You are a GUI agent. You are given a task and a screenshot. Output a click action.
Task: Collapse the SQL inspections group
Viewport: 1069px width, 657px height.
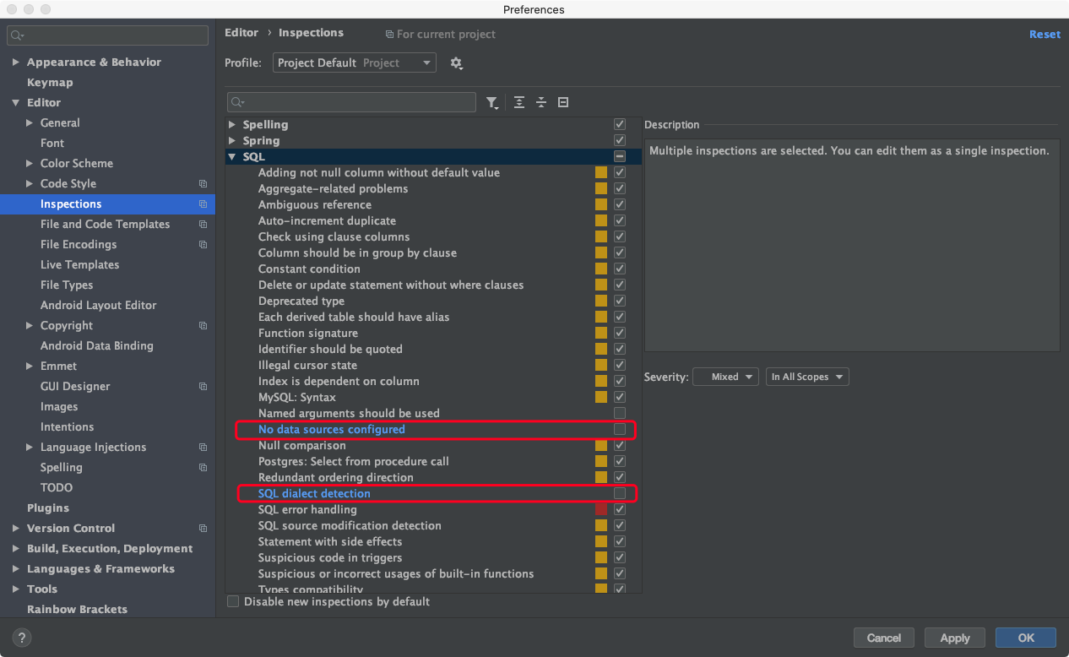pos(232,157)
